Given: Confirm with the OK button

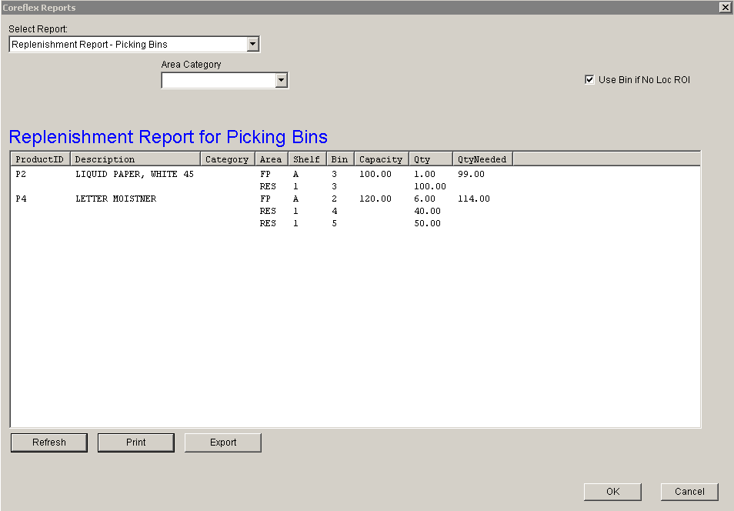Looking at the screenshot, I should point(612,491).
